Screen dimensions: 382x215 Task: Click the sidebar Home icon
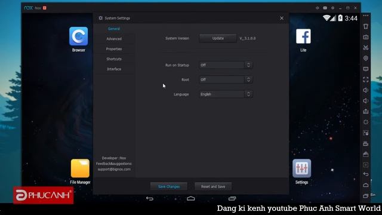tap(366, 185)
